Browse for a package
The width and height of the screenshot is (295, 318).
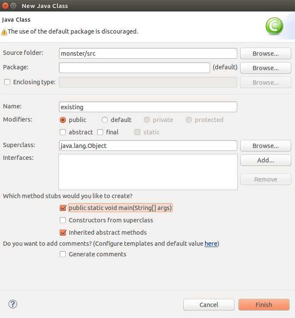coord(265,68)
